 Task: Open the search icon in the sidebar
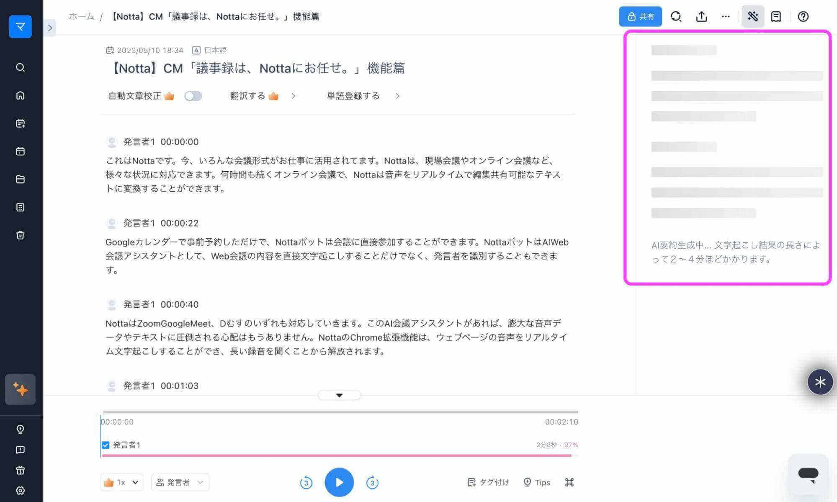pyautogui.click(x=20, y=67)
